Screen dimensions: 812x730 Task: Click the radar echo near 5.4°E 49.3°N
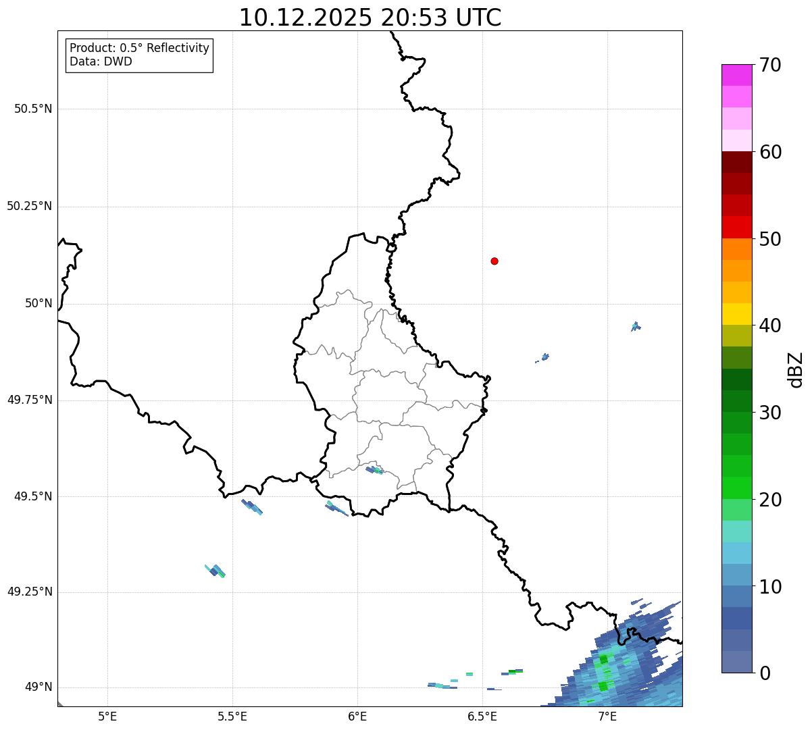click(215, 571)
